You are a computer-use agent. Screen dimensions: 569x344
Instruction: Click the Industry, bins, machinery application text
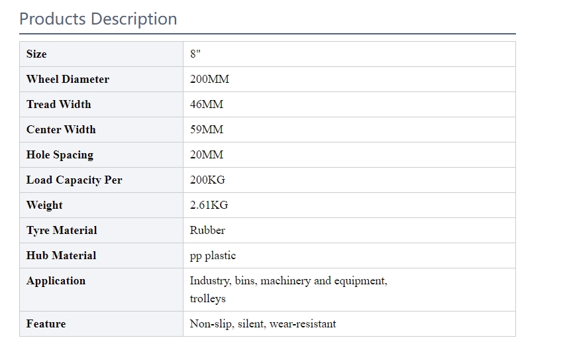(x=288, y=281)
